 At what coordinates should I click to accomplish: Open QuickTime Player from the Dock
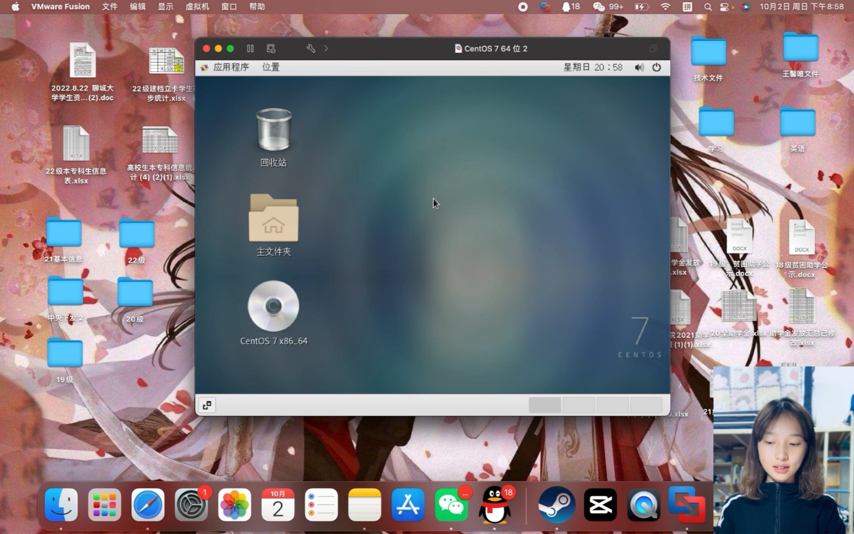644,505
